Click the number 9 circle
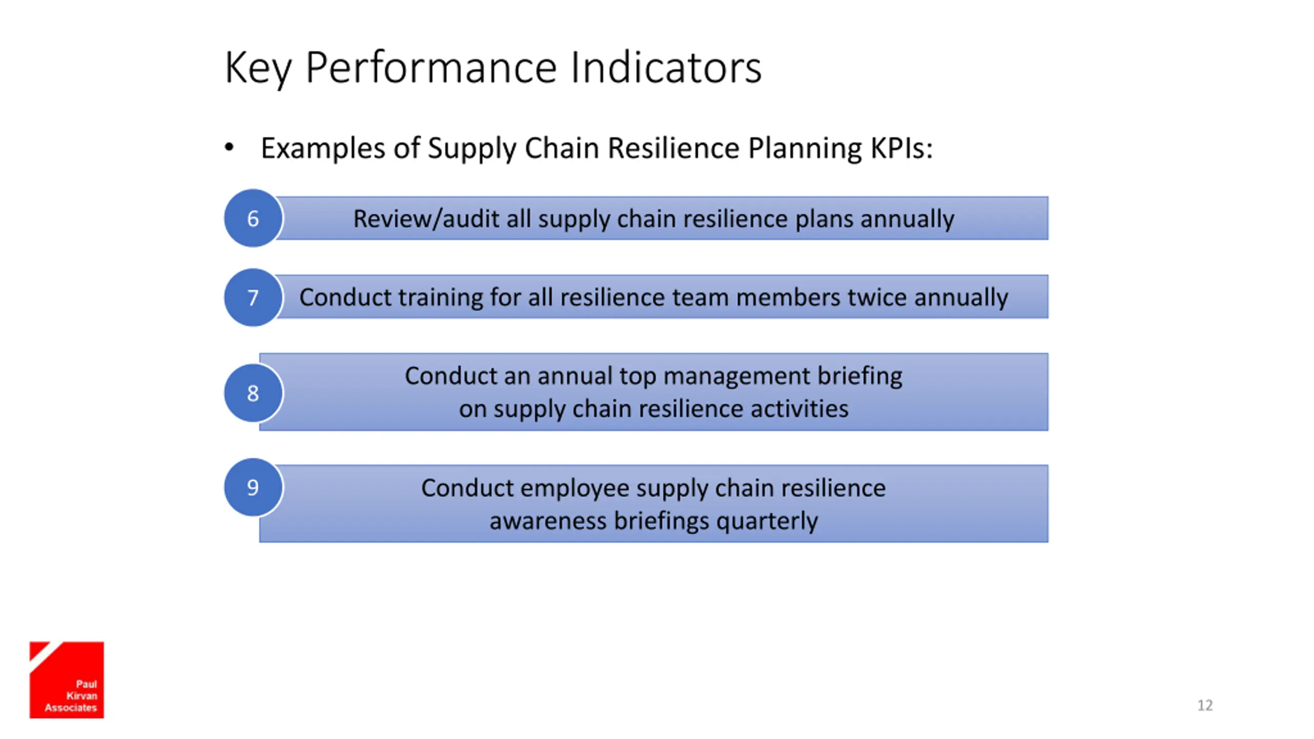The image size is (1314, 739). tap(253, 487)
